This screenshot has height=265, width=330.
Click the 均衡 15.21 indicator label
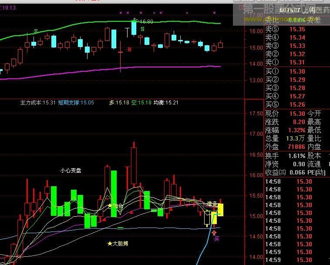tap(166, 103)
